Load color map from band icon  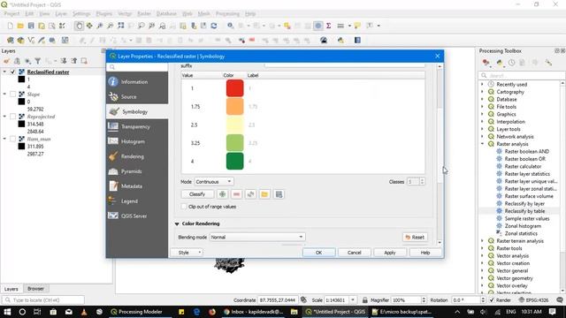coord(250,194)
